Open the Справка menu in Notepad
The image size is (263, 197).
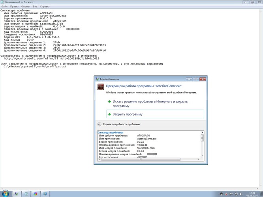pyautogui.click(x=45, y=7)
